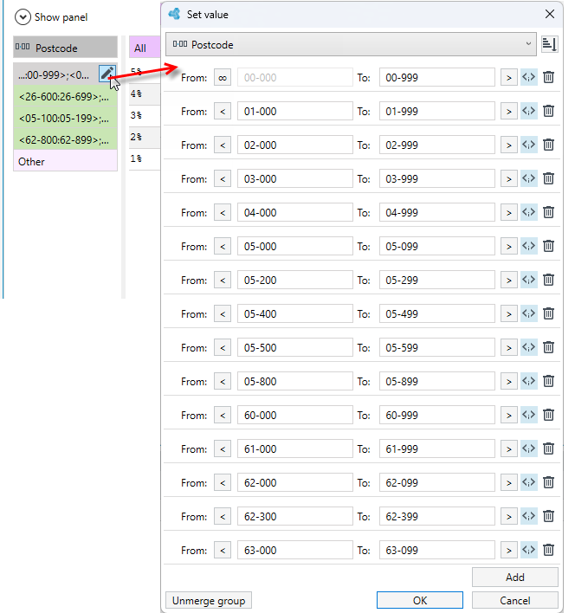Toggle the > bound for 05-499
Image resolution: width=575 pixels, height=613 pixels.
pos(509,313)
